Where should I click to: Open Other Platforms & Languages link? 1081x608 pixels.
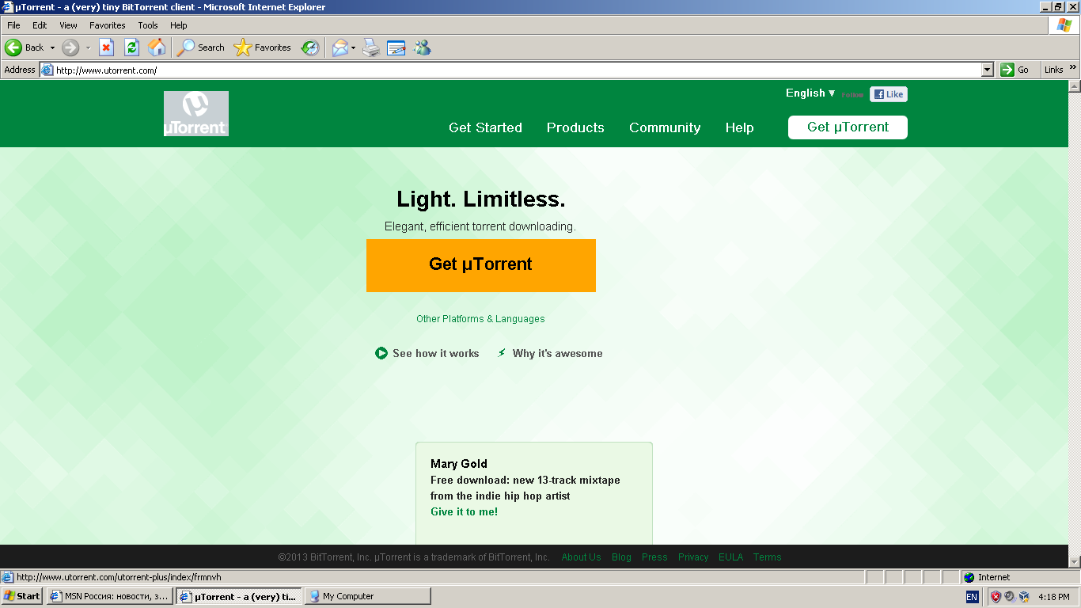[x=480, y=319]
